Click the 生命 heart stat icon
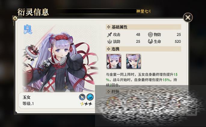 (x=150, y=42)
